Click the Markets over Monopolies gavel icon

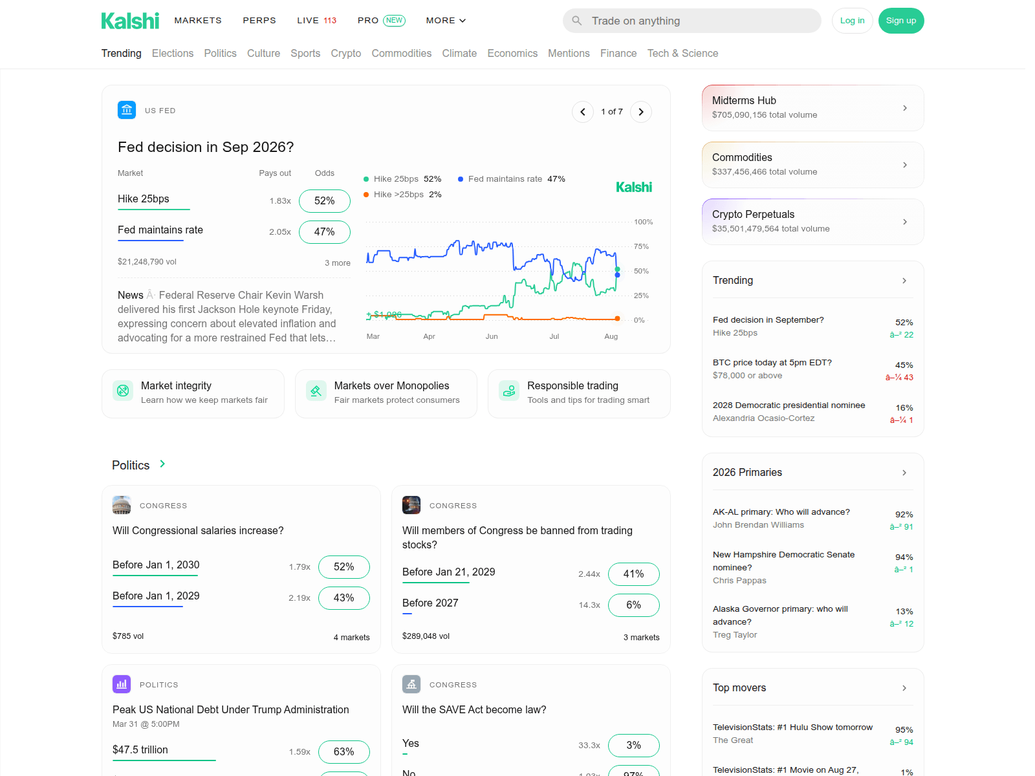tap(316, 391)
